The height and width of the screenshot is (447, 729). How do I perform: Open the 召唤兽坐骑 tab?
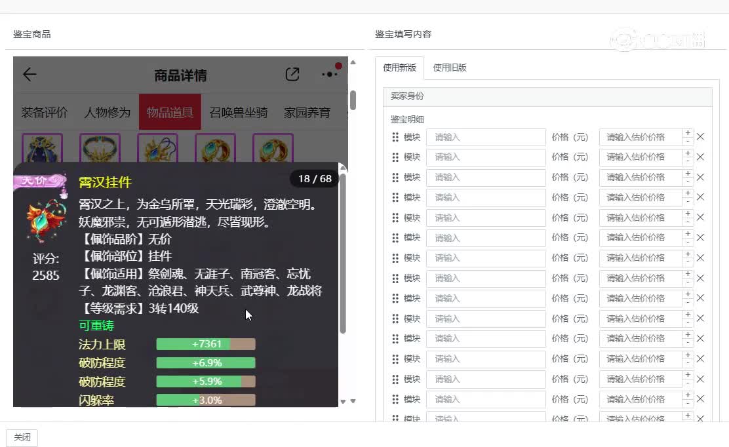point(238,113)
